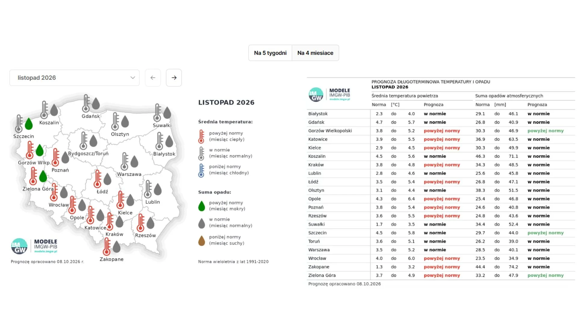The image size is (578, 325).
Task: Open the listopad 2026 month dropdown
Action: 74,78
